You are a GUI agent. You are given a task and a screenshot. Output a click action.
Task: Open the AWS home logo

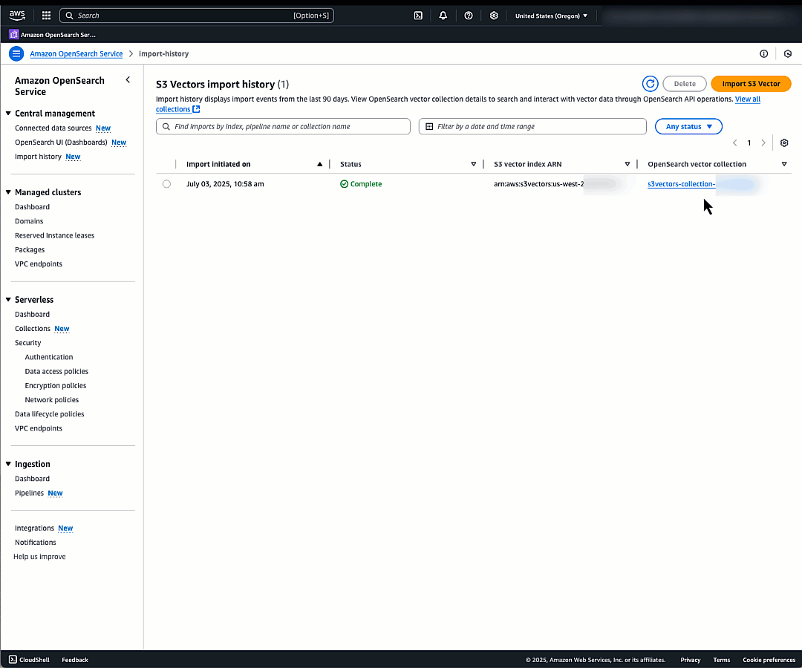pyautogui.click(x=17, y=16)
